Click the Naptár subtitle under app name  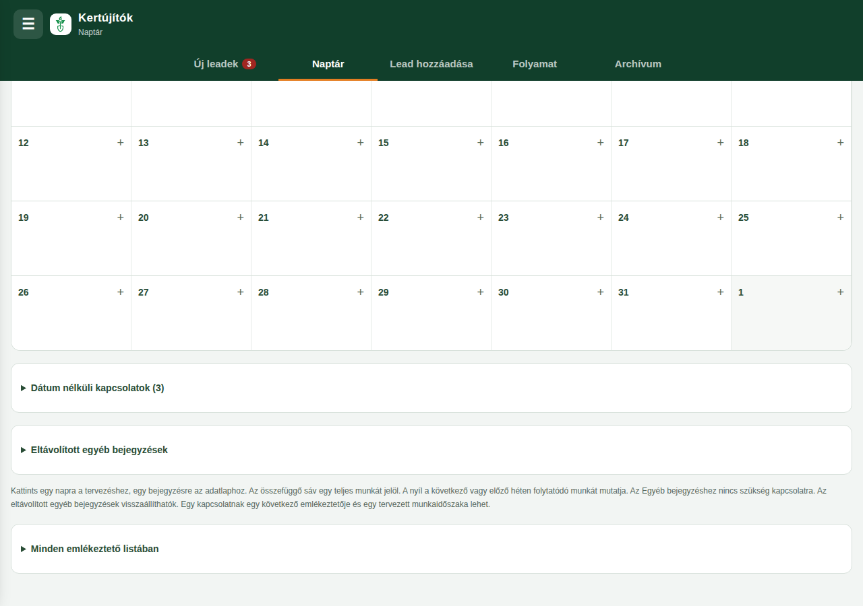(90, 32)
